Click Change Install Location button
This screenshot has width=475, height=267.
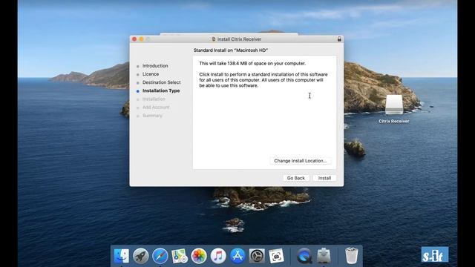[300, 161]
